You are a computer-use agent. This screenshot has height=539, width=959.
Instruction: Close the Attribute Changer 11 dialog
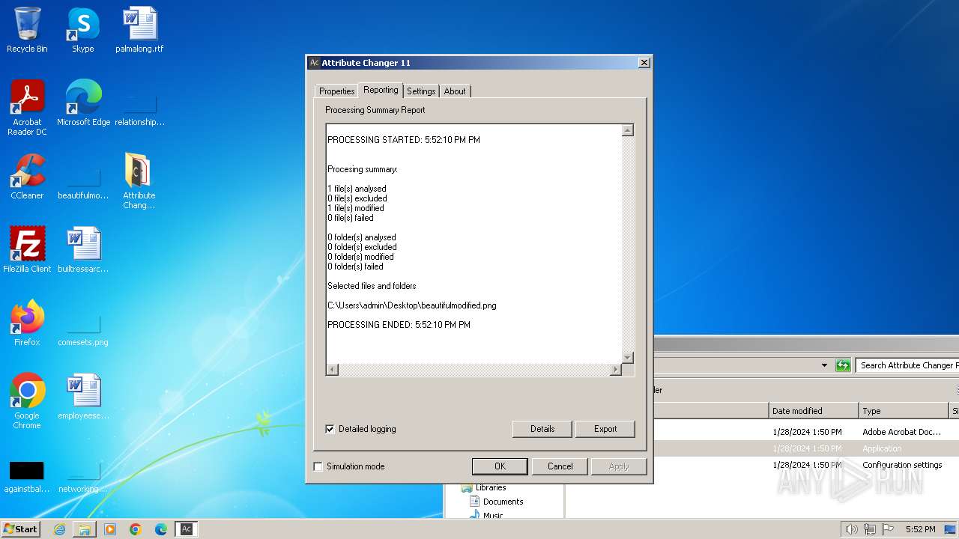[x=644, y=63]
